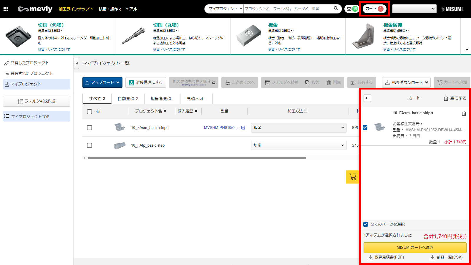Image resolution: width=471 pixels, height=265 pixels.
Task: Open 共有したプロジェクト in sidebar
Action: pos(30,63)
